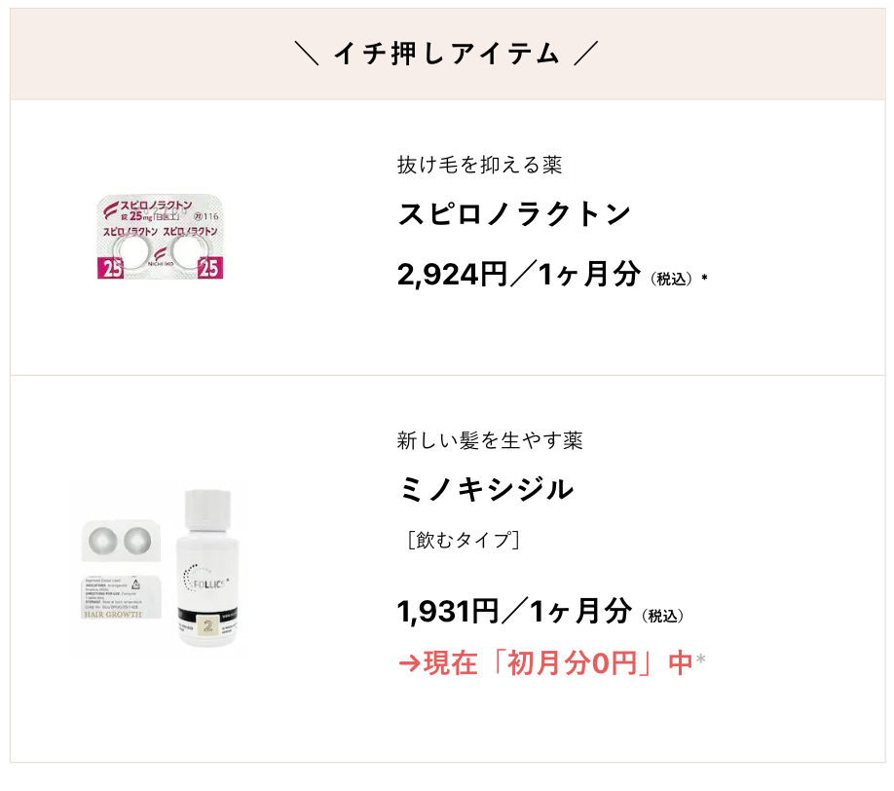Click the スピロノラクトン blister pack image
This screenshot has width=894, height=791.
click(161, 236)
